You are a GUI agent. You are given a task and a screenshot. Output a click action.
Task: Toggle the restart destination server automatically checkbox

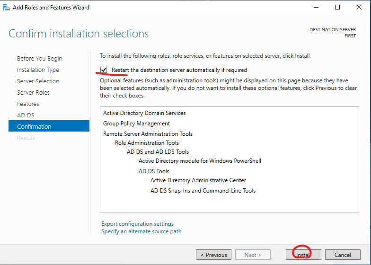[x=104, y=70]
